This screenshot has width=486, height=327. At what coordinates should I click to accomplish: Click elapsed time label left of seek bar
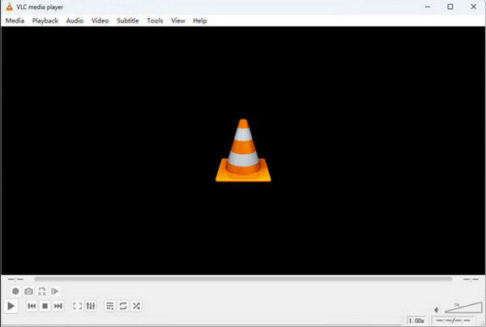coord(15,279)
